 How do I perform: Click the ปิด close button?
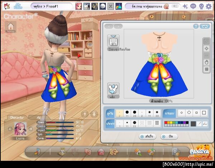pyautogui.click(x=169, y=136)
